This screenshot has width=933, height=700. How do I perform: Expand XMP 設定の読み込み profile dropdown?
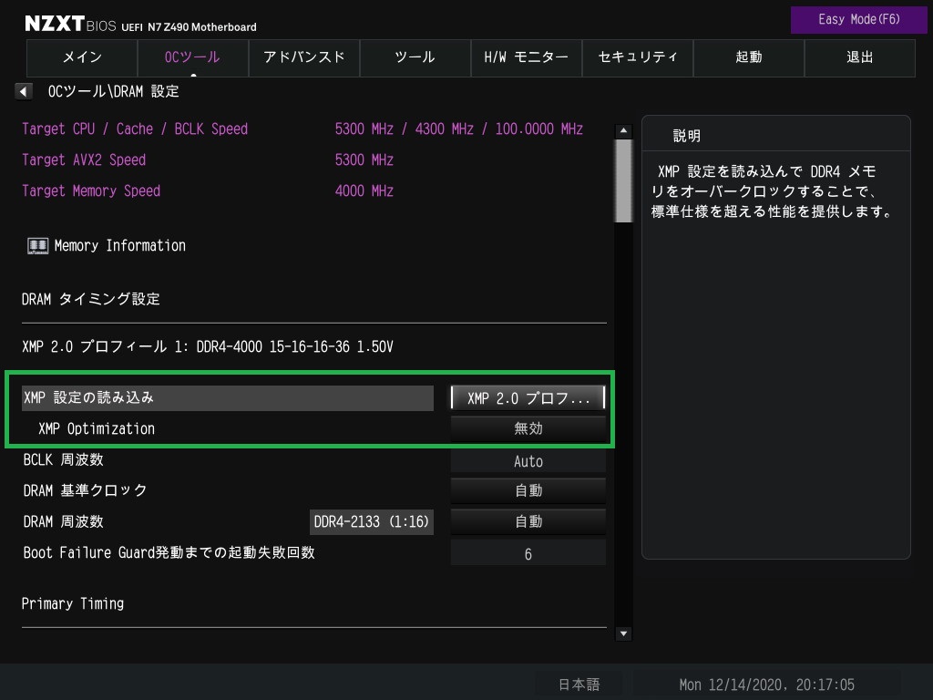pyautogui.click(x=528, y=398)
